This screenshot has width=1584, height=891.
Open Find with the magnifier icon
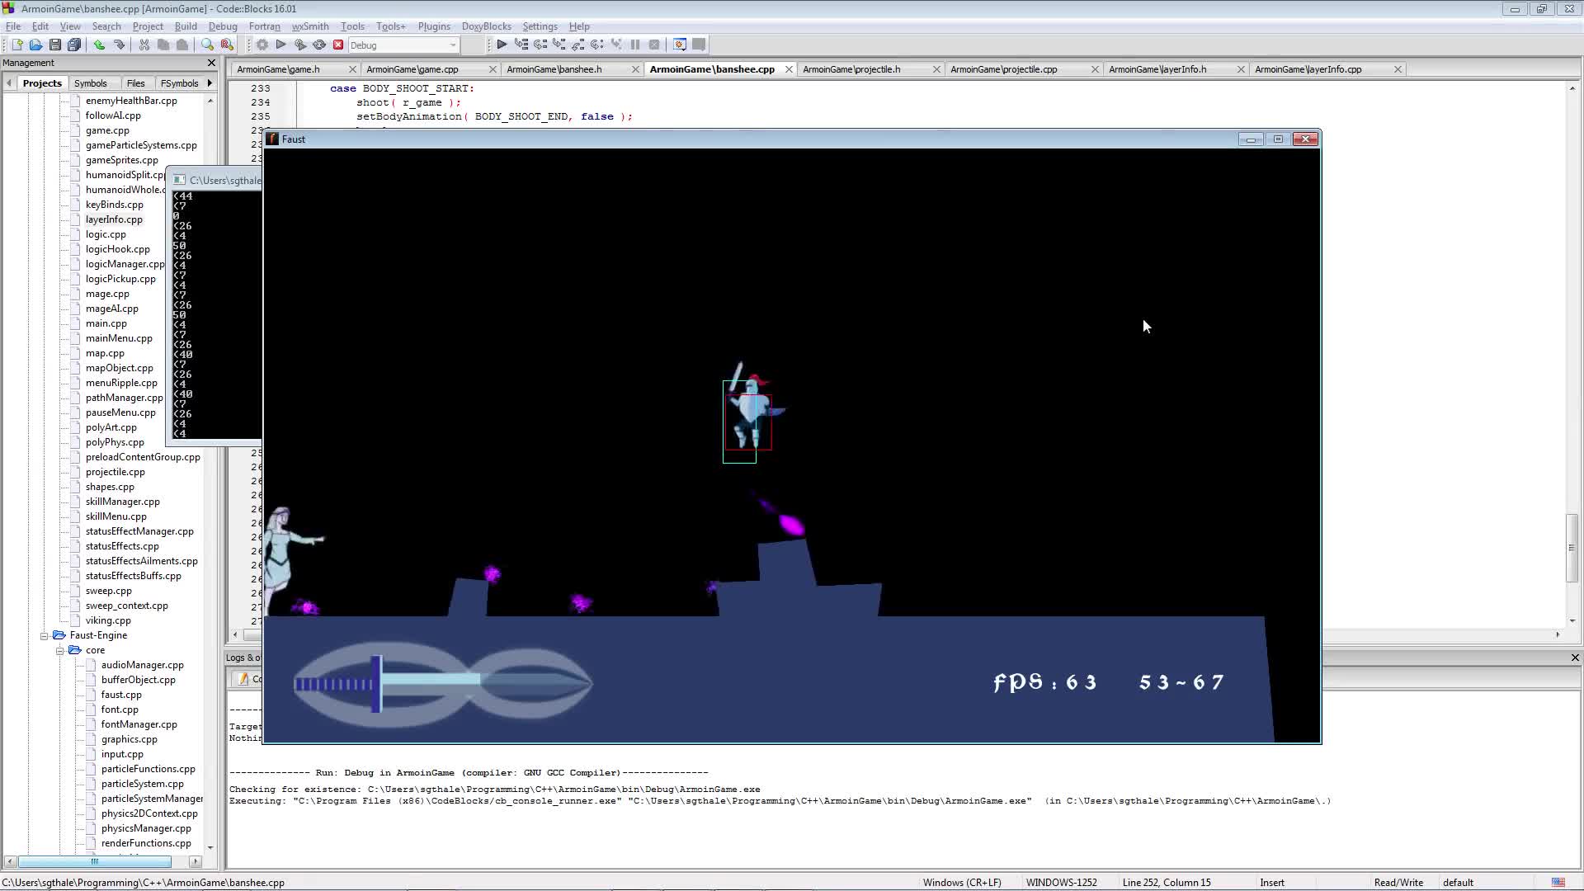pyautogui.click(x=207, y=45)
